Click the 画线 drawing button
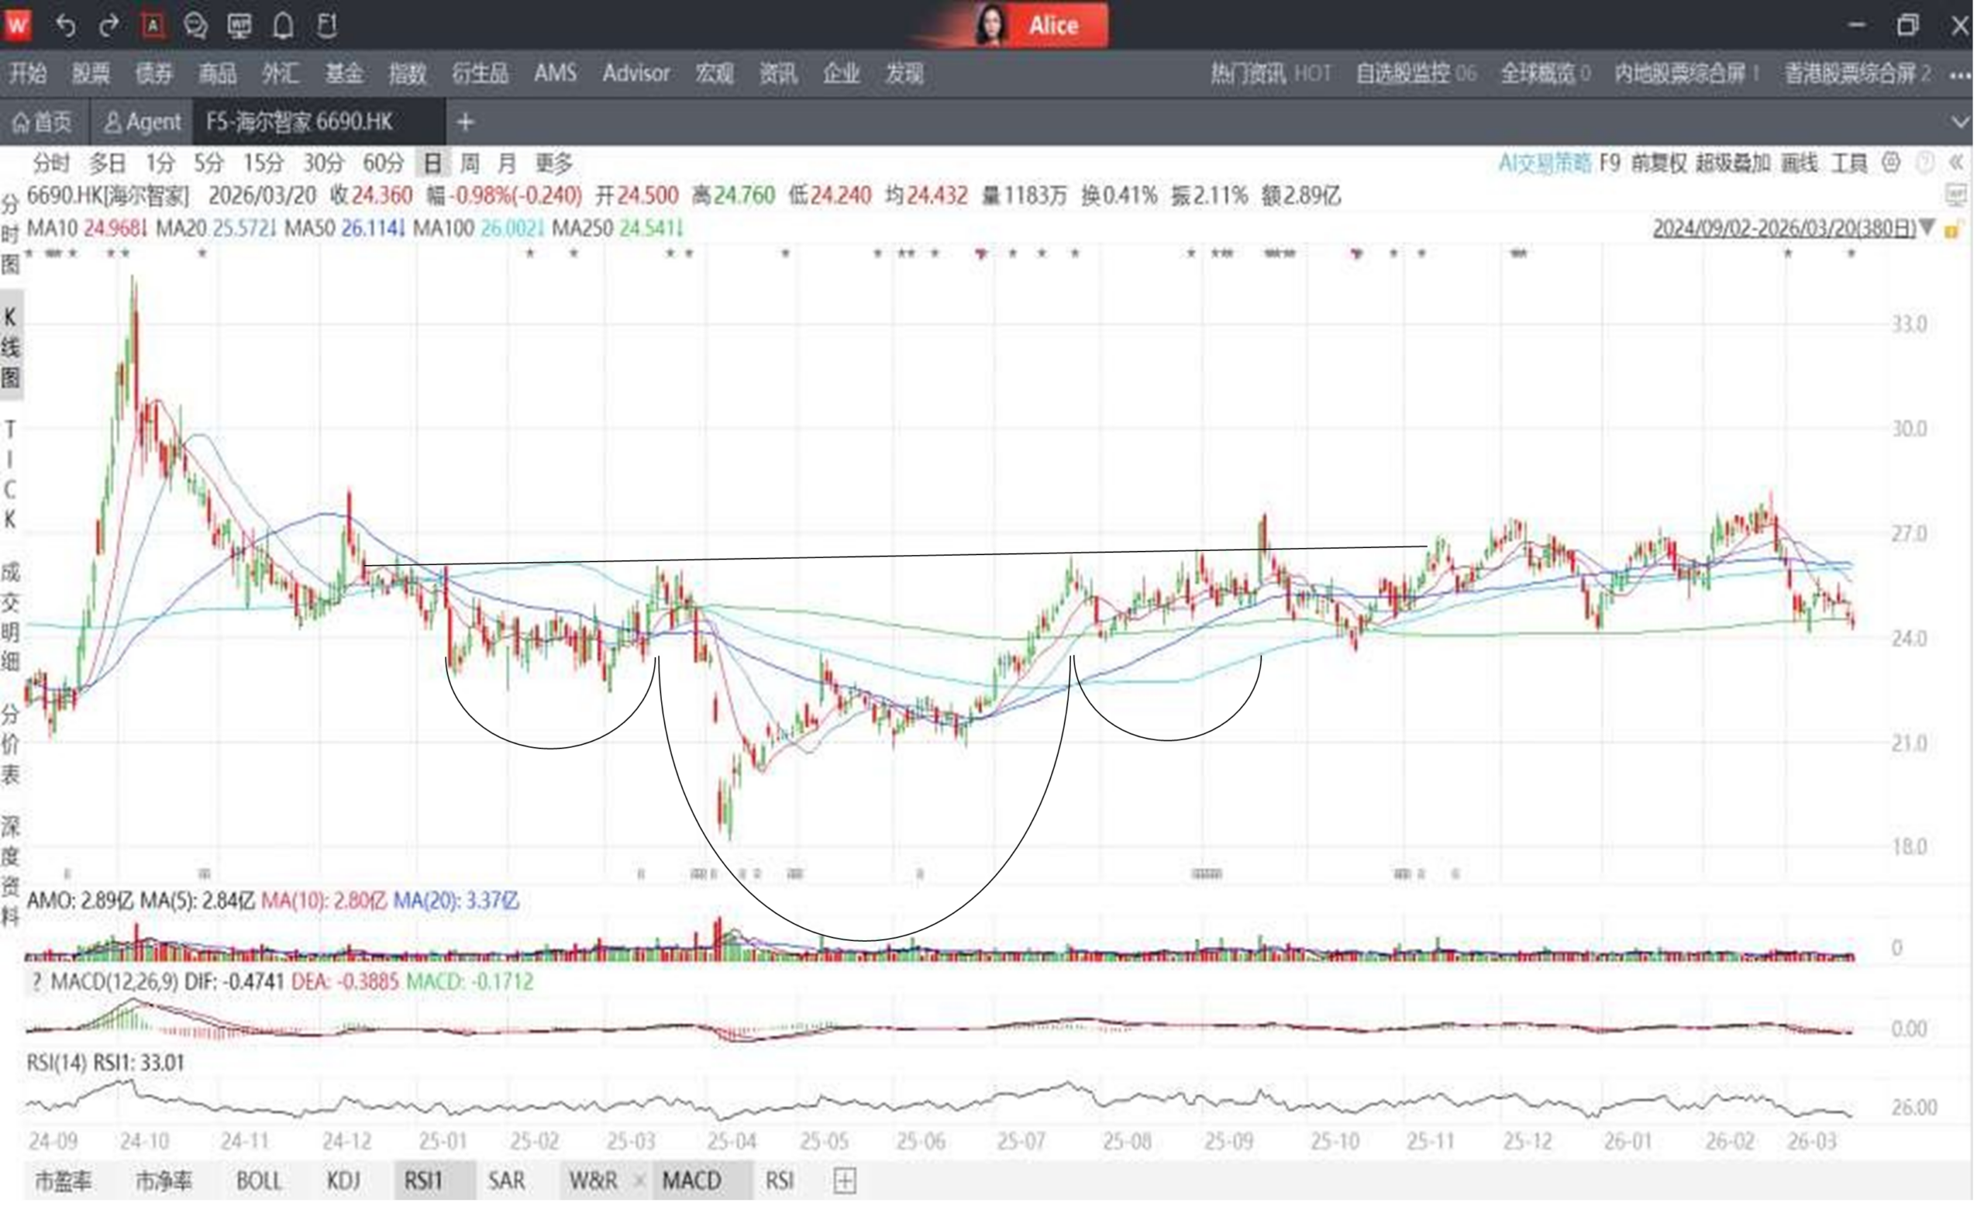1984x1220 pixels. pyautogui.click(x=1799, y=164)
